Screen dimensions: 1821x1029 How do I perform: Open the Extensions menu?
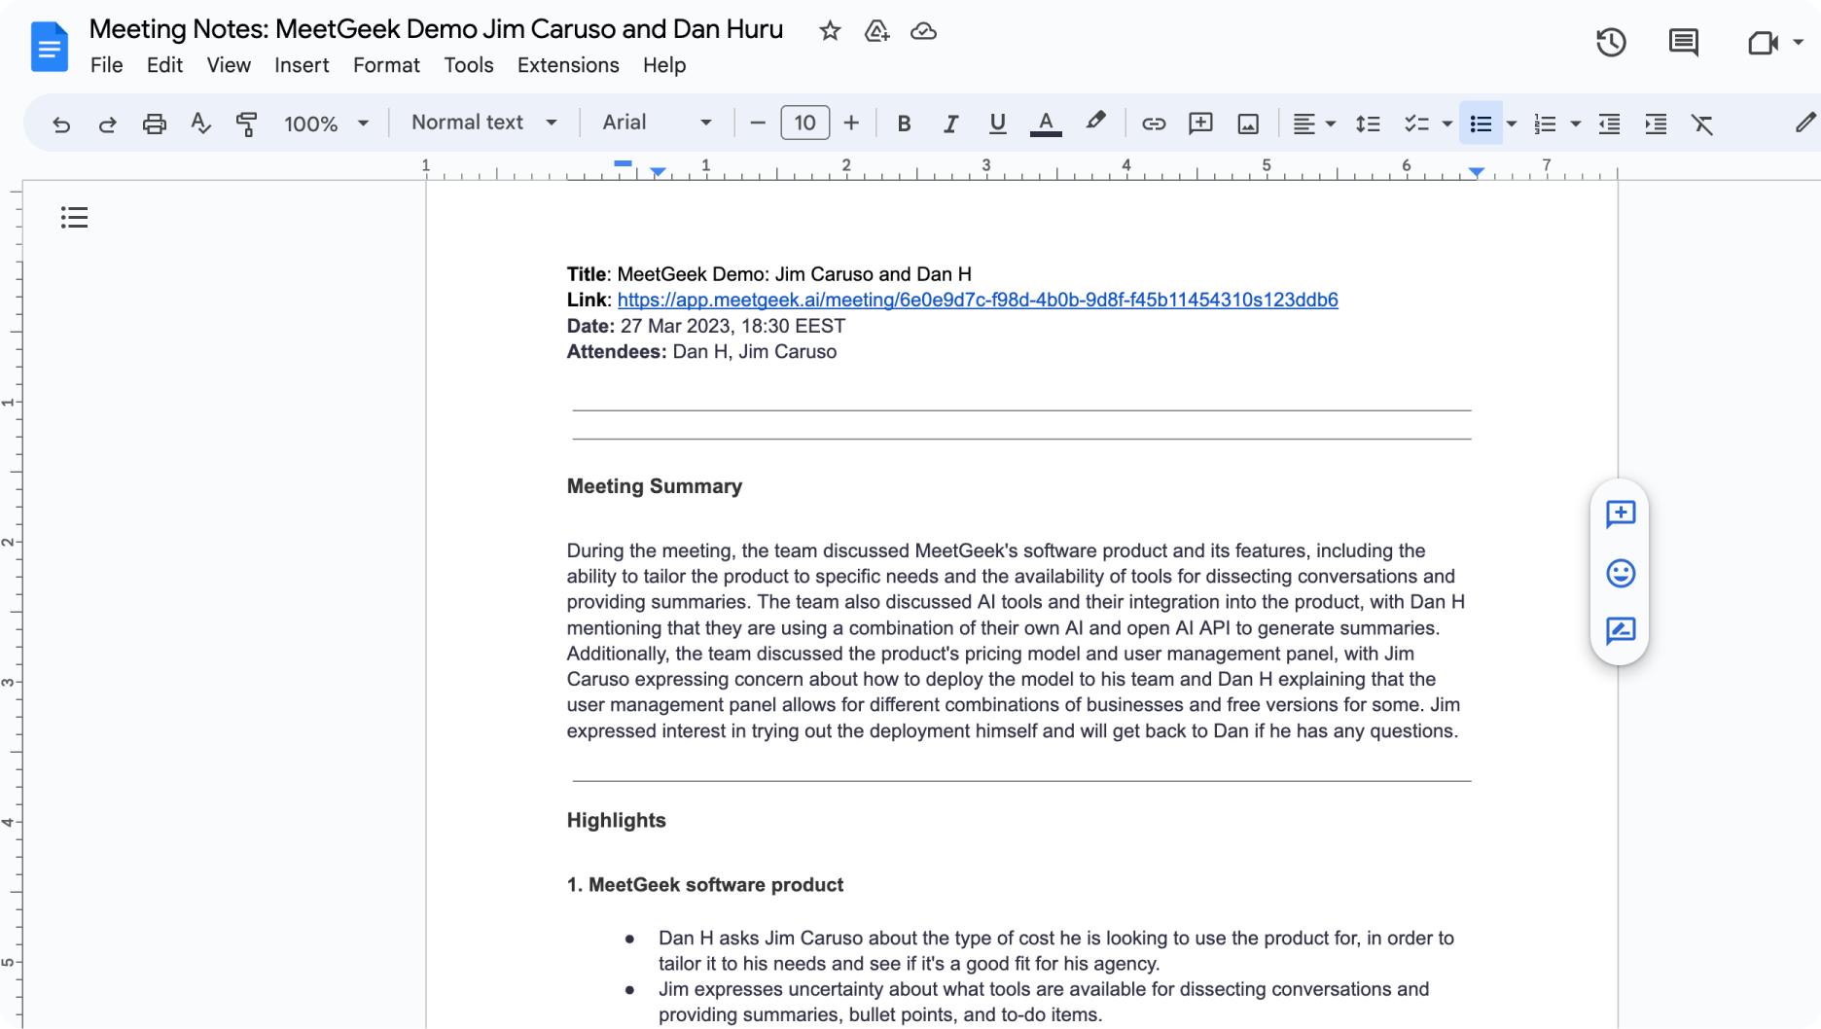pos(568,65)
